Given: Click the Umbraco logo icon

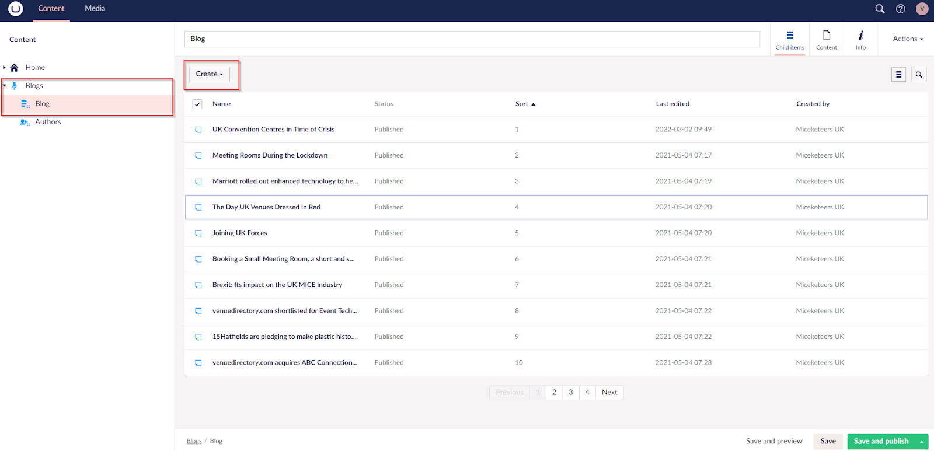Looking at the screenshot, I should 16,9.
